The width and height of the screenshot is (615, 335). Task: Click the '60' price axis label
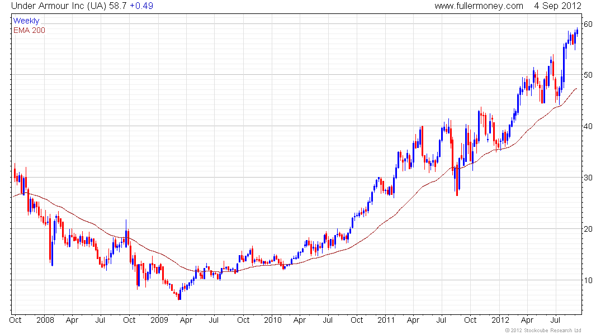click(588, 25)
